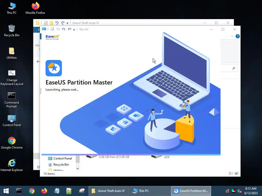Screen dimensions: 262x196
Task: Switch This PC to details view
Action: point(231,174)
